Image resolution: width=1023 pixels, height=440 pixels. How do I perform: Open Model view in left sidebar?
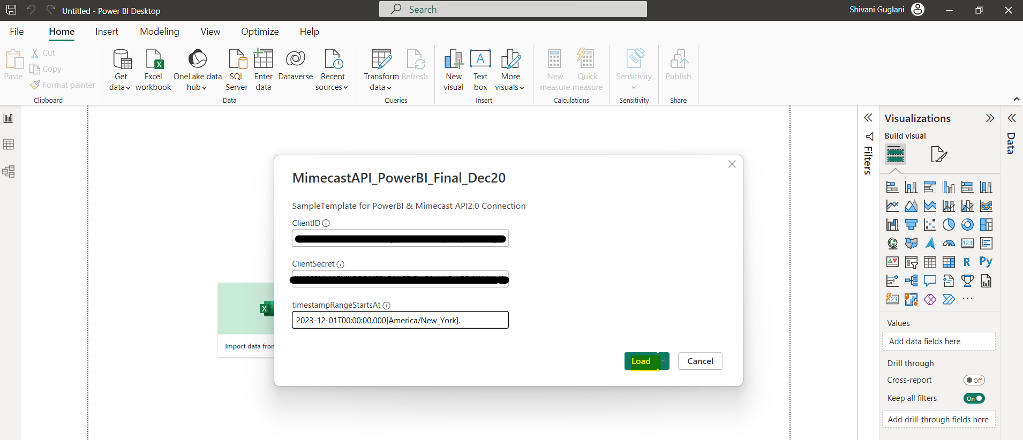pos(9,171)
